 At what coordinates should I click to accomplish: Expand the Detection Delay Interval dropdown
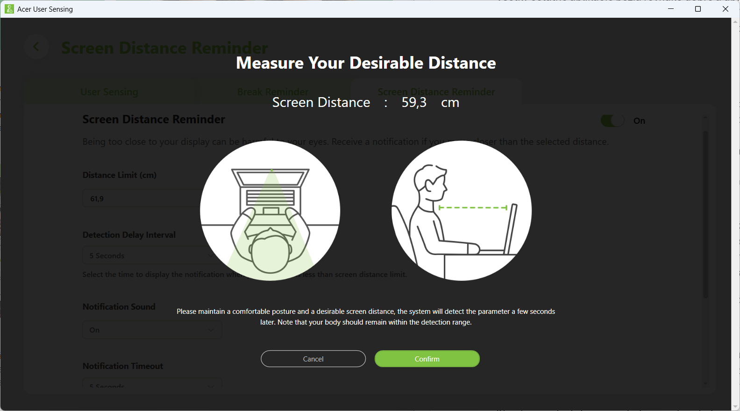tap(152, 255)
